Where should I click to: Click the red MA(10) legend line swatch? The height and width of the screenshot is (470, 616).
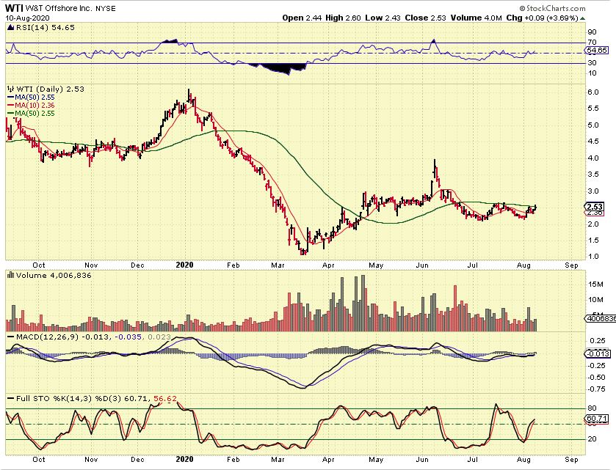tap(10, 106)
